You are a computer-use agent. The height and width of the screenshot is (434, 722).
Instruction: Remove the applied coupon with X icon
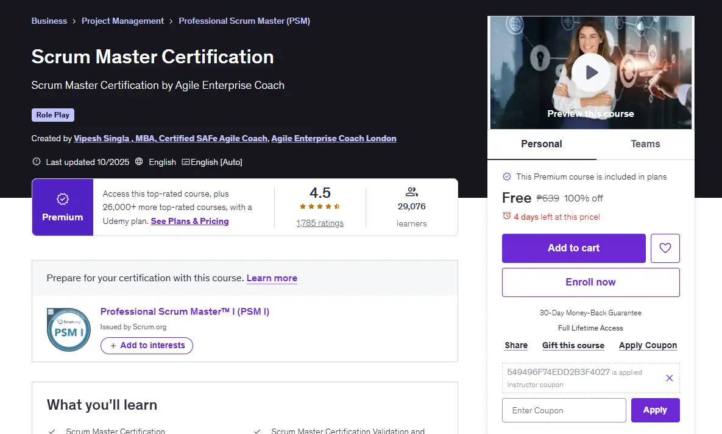(x=670, y=378)
